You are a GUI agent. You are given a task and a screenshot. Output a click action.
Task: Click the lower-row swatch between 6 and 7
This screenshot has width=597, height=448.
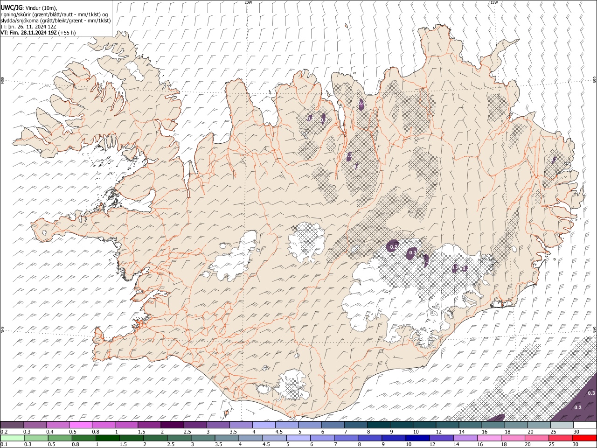click(x=322, y=438)
